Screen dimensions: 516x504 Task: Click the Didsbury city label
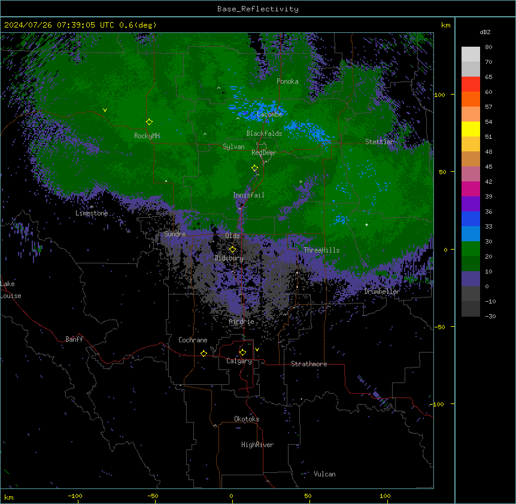[229, 258]
